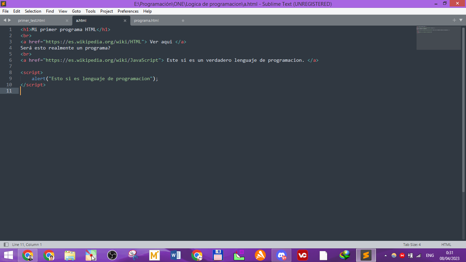Click the opening <script> tag on line 8

click(x=32, y=72)
